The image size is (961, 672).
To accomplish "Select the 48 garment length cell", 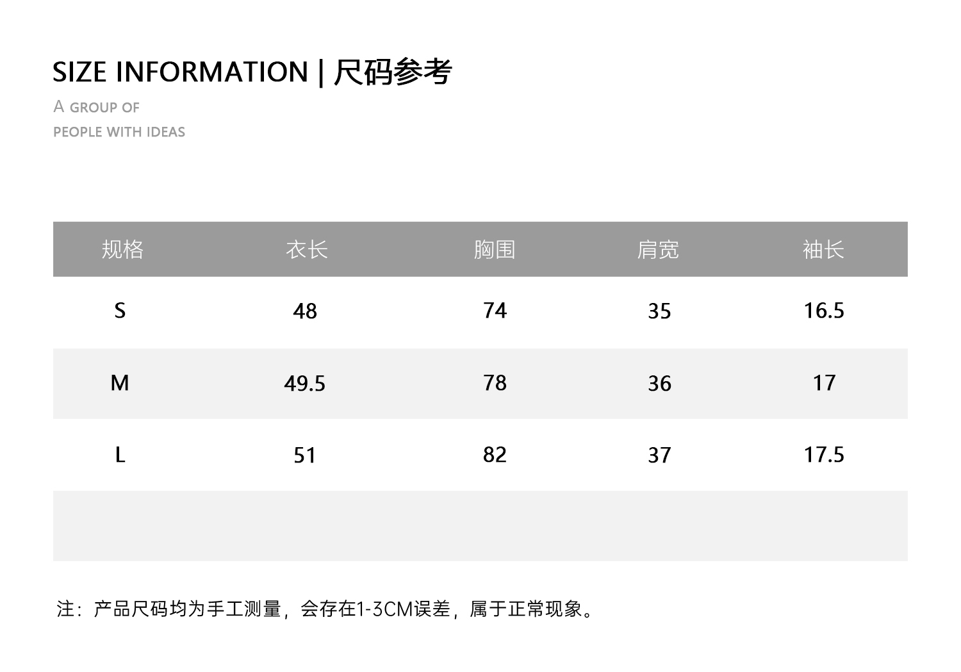I will [305, 311].
